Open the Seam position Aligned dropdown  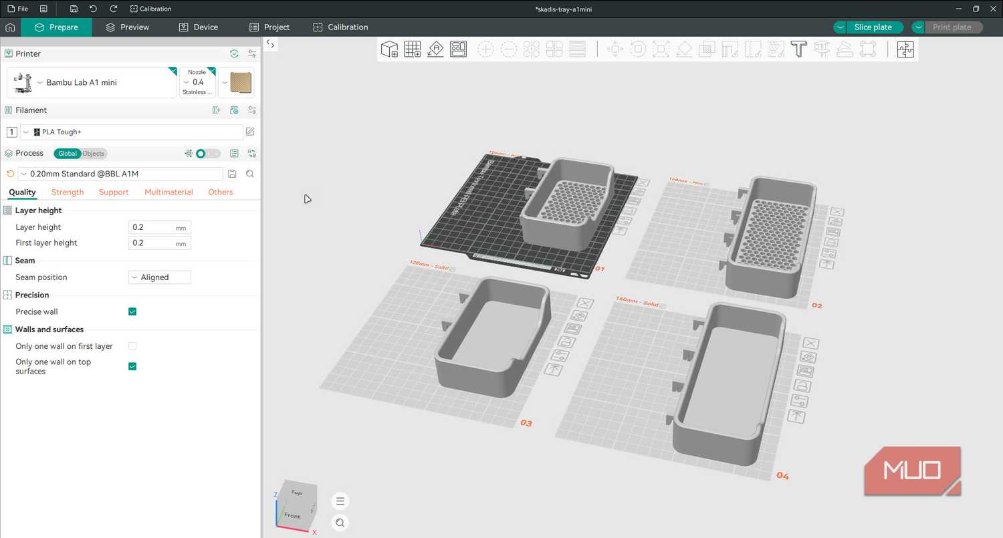tap(160, 277)
